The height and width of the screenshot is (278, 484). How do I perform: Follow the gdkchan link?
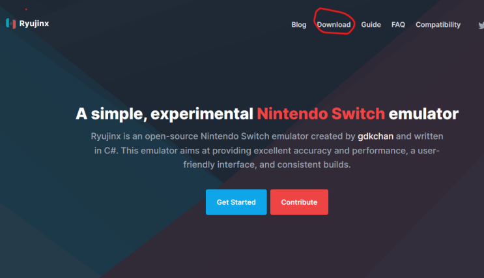375,136
